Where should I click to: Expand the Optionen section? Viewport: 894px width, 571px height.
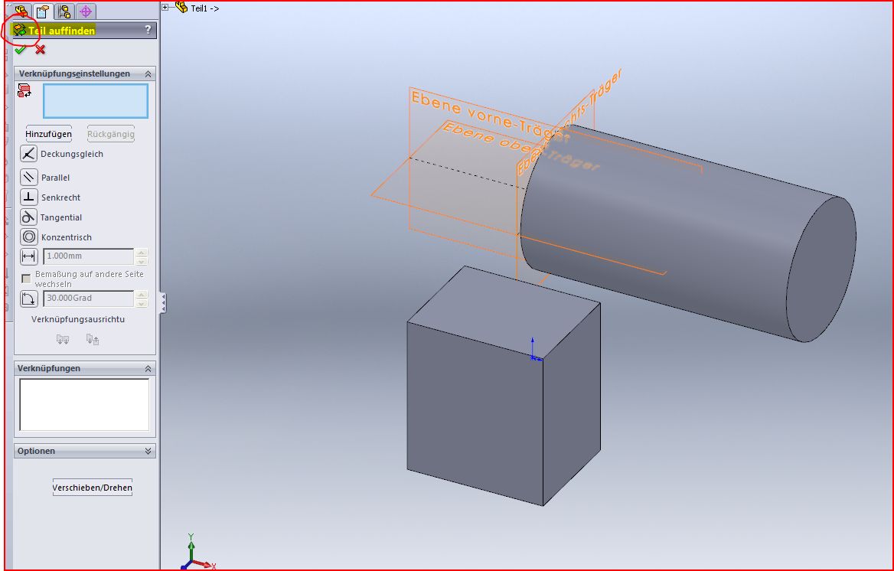[148, 451]
